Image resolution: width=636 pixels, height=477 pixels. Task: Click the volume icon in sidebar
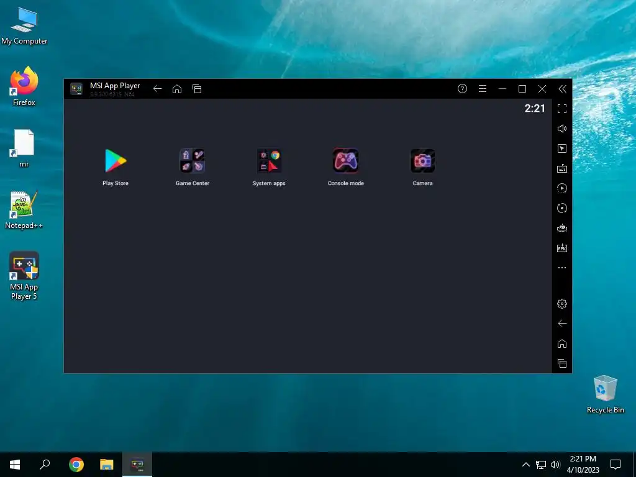point(561,129)
